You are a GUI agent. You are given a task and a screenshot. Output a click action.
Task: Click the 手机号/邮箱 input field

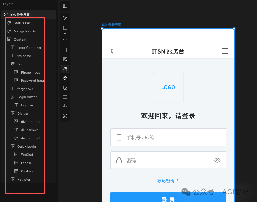tap(168, 137)
